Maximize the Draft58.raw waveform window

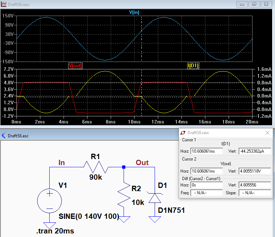click(254, 4)
